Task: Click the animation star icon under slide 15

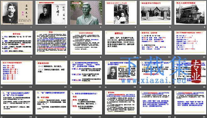Action: coord(71,87)
